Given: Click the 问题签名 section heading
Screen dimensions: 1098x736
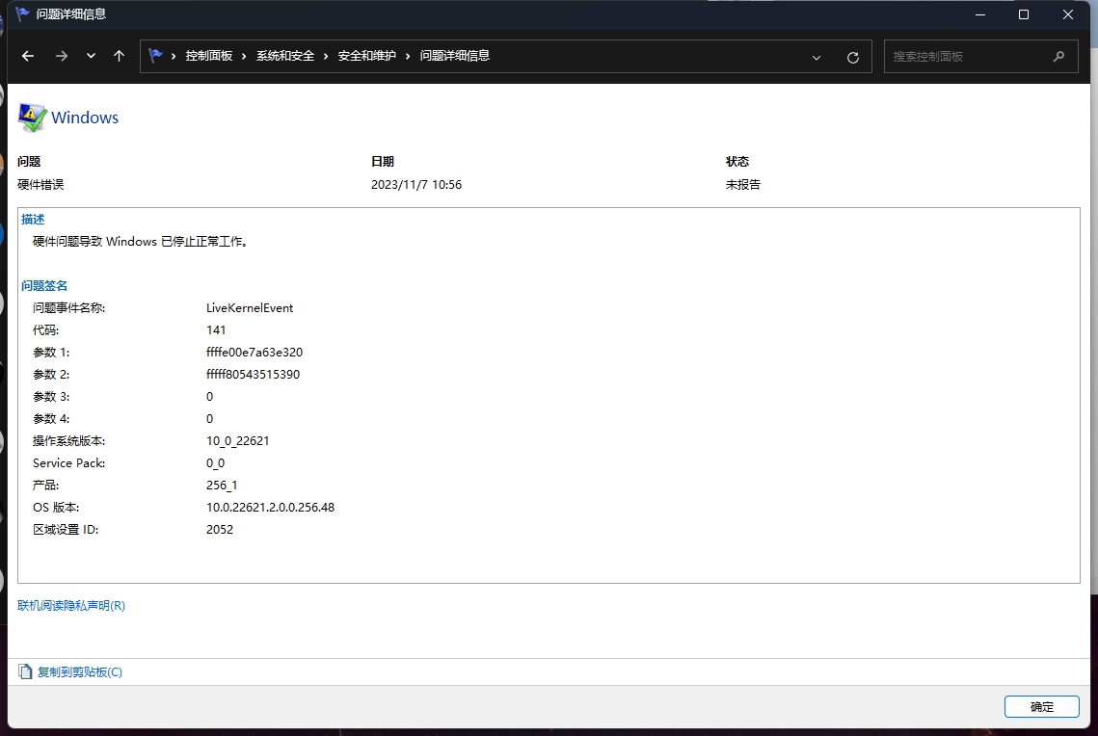Looking at the screenshot, I should (x=44, y=286).
